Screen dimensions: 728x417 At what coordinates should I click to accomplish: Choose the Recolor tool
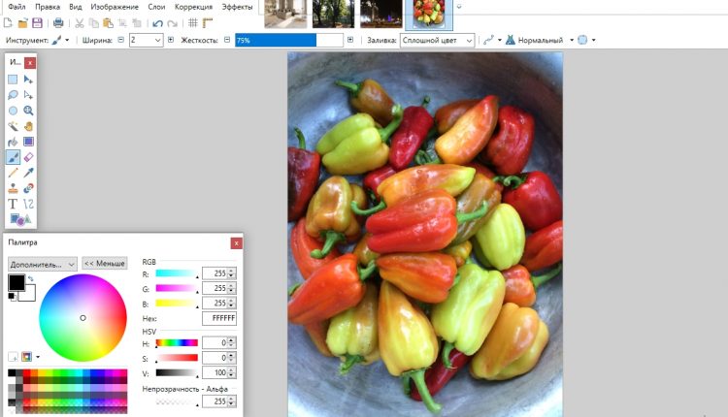click(28, 188)
